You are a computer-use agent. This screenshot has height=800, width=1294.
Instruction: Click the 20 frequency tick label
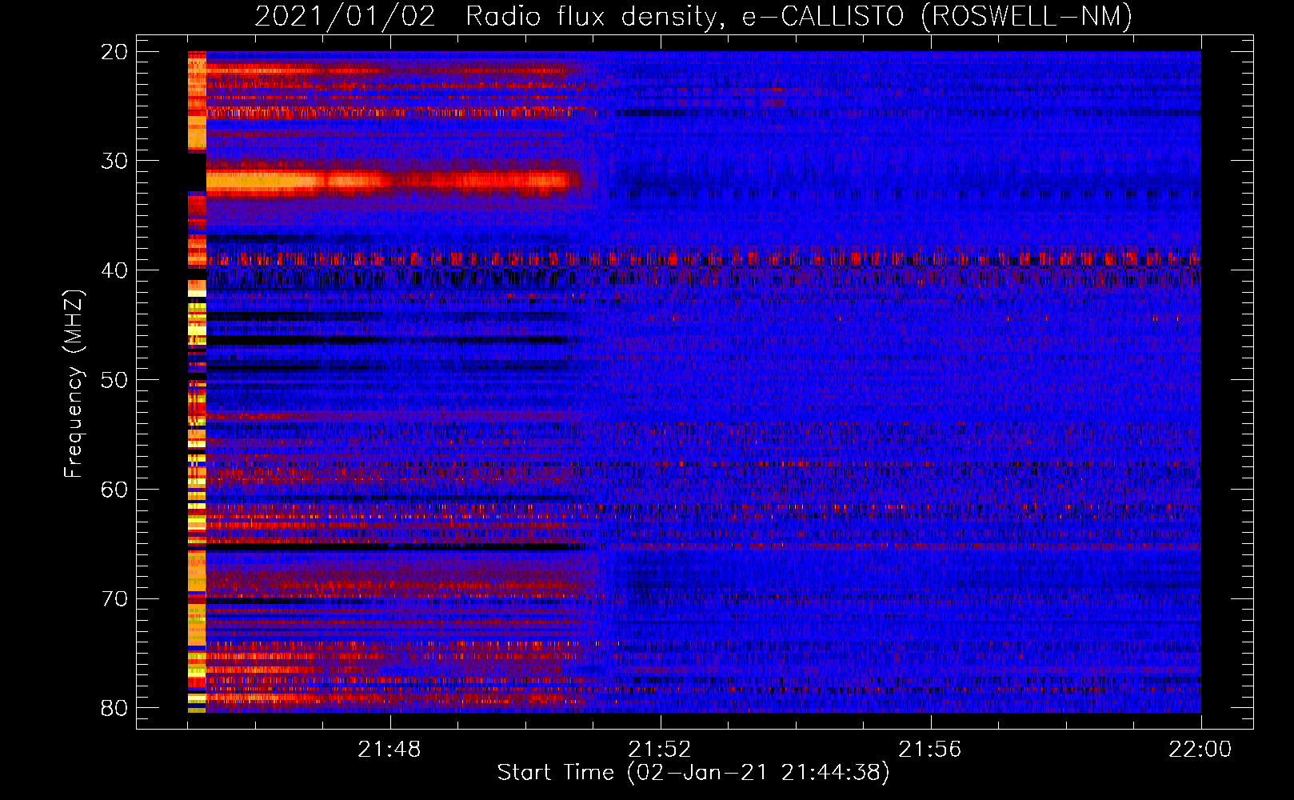(115, 52)
